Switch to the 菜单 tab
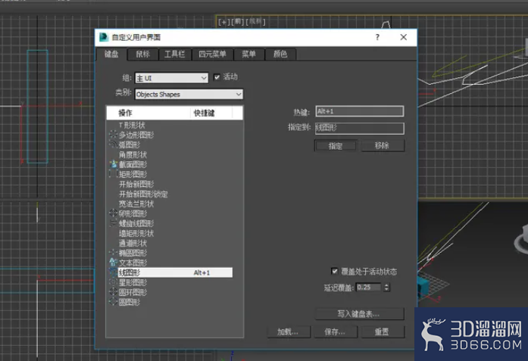Screen dimensions: 528x361 point(248,54)
